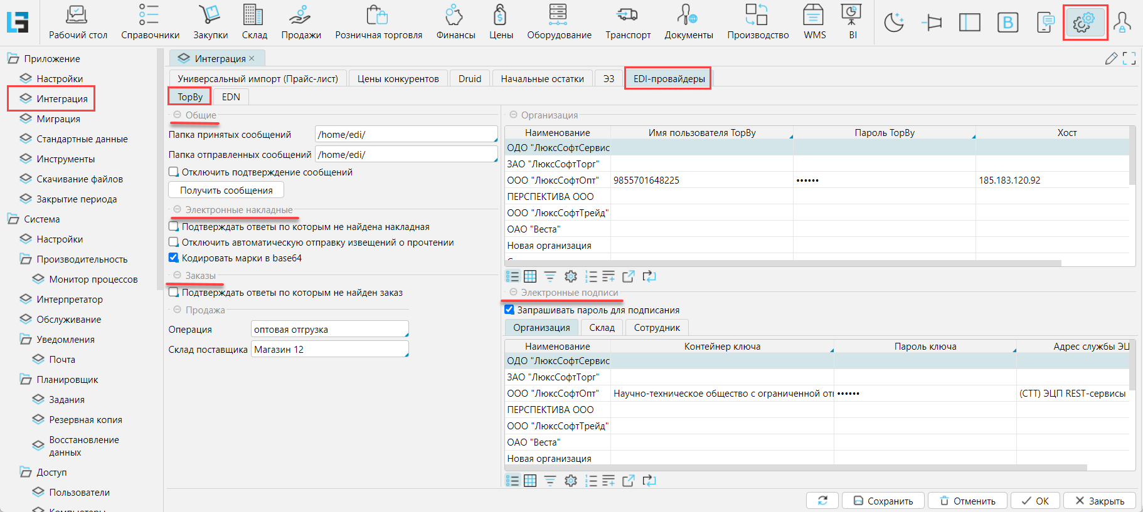Screen dimensions: 1143x512
Task: Click the Получить сообщения button
Action: tap(226, 190)
